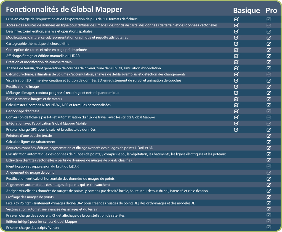Click Basique checkmark for 'Reclassement d'images et de rasters'

(x=236, y=99)
